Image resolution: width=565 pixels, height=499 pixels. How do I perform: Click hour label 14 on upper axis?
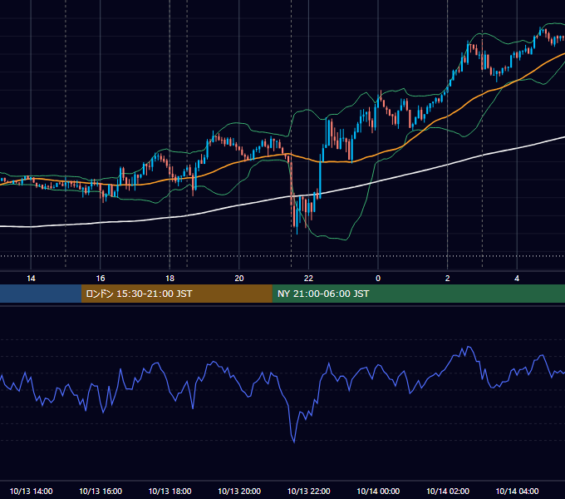coord(31,279)
